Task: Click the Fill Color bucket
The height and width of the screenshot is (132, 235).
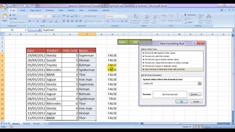Action: (51, 21)
